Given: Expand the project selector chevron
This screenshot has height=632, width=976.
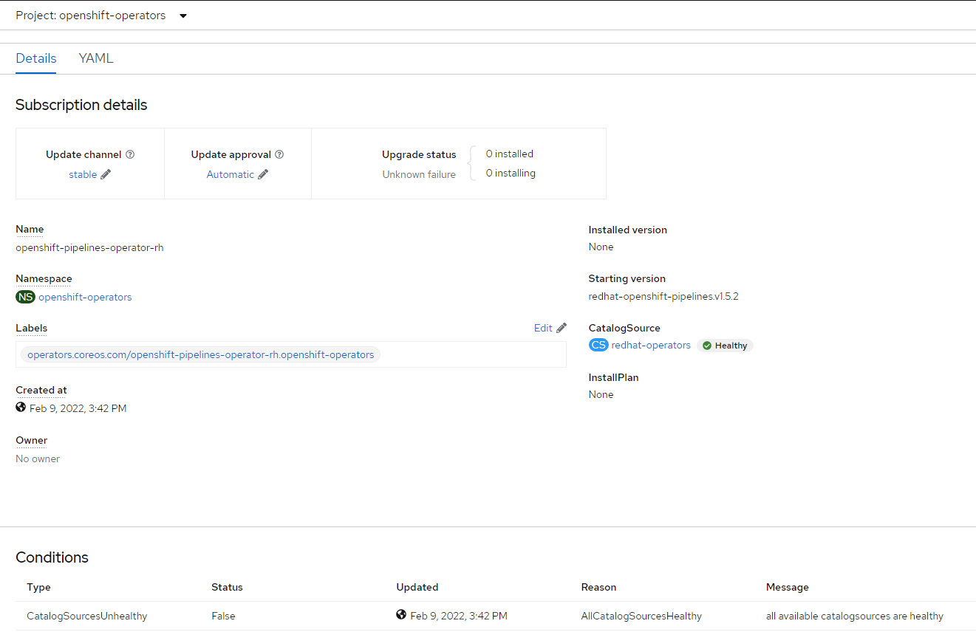Looking at the screenshot, I should pyautogui.click(x=182, y=15).
